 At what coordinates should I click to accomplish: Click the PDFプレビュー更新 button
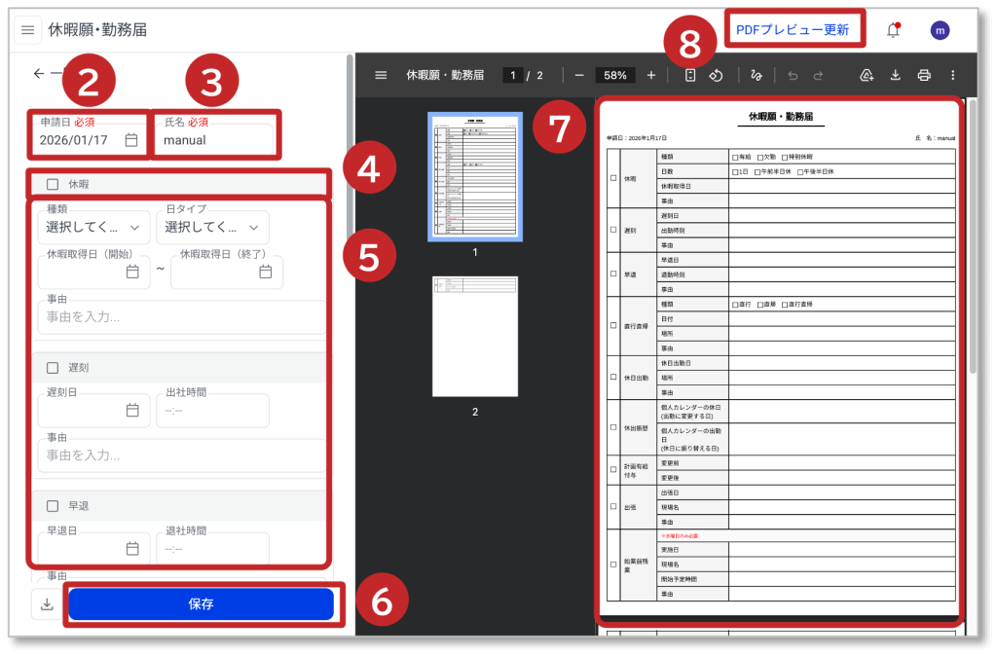tap(793, 30)
